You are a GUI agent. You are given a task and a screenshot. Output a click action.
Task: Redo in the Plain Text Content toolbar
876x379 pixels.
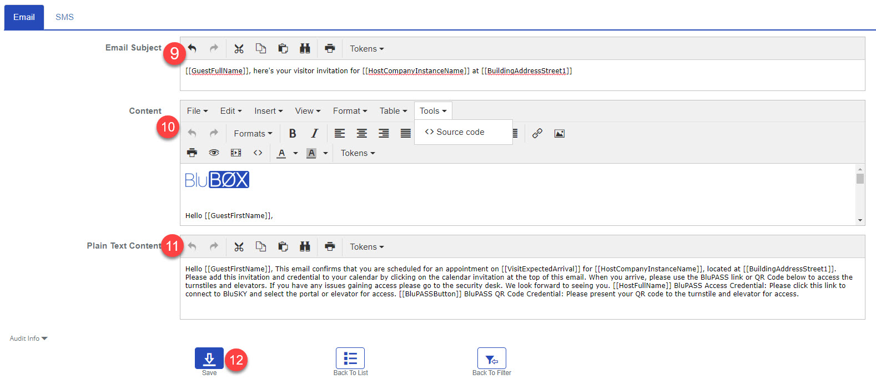(214, 246)
